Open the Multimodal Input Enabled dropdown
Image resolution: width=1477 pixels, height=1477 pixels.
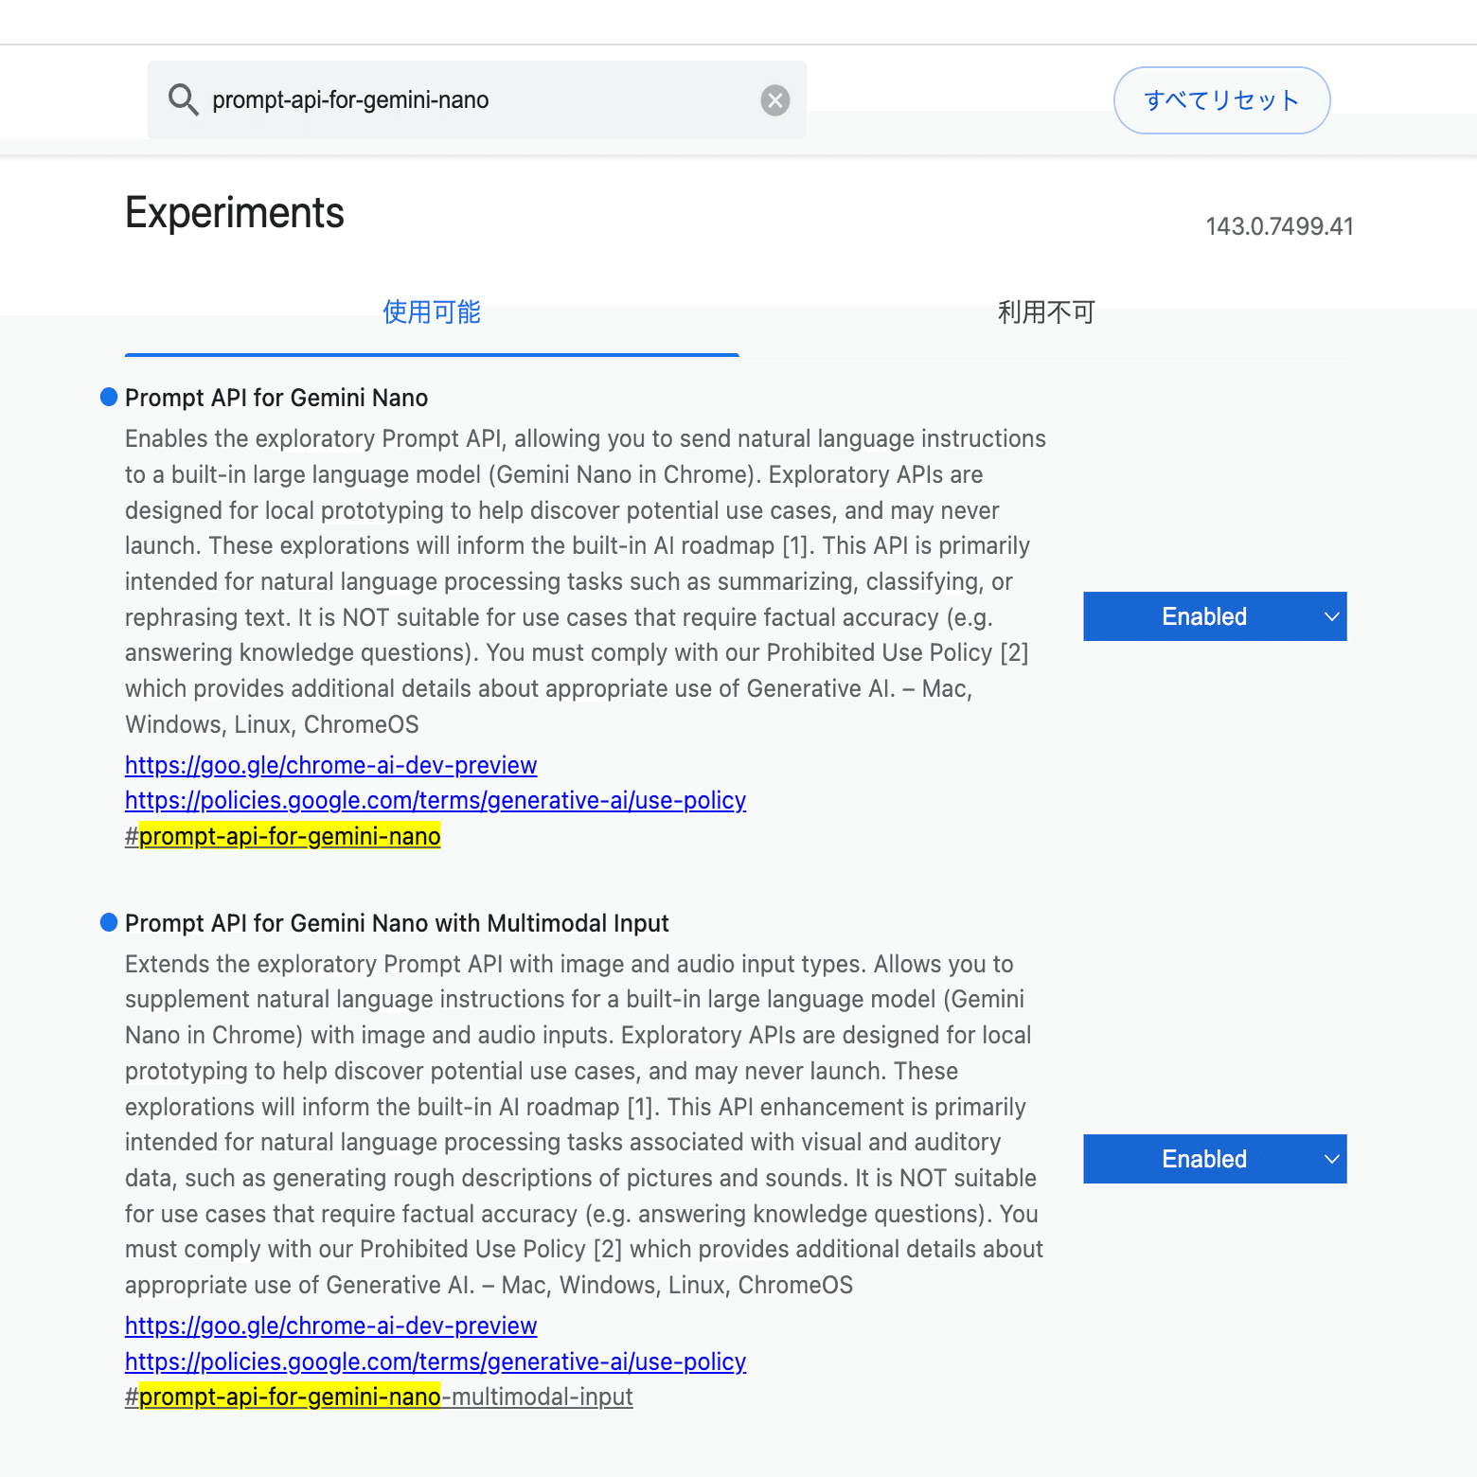click(1214, 1159)
